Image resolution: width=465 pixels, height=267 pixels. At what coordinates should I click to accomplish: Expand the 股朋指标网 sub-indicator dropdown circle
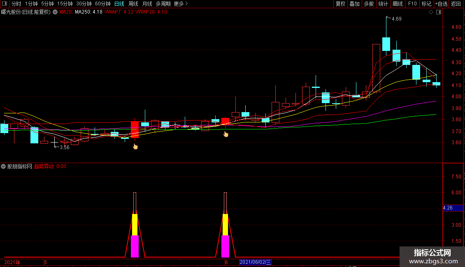[x=3, y=166]
